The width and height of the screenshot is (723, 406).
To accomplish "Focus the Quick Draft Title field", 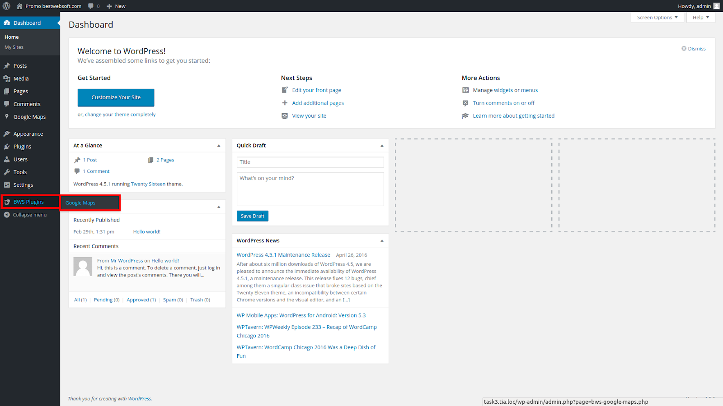I will point(310,162).
